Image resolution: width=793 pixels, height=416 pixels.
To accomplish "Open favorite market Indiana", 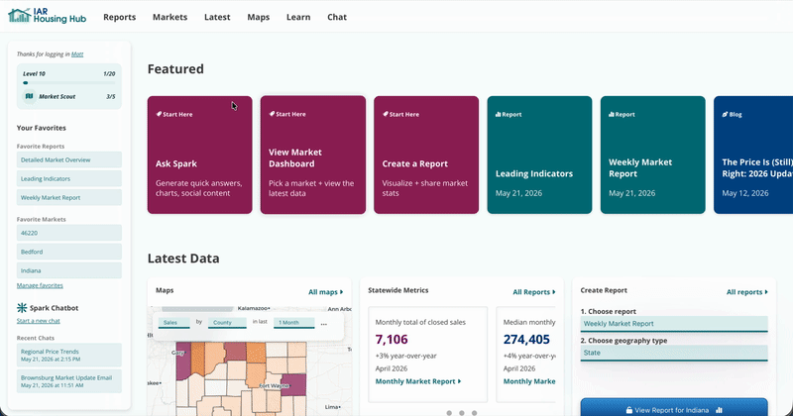I will (x=68, y=270).
